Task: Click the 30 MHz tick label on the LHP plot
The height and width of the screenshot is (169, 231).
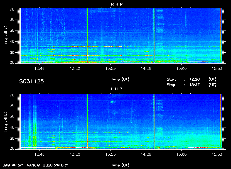Action: pos(12,138)
